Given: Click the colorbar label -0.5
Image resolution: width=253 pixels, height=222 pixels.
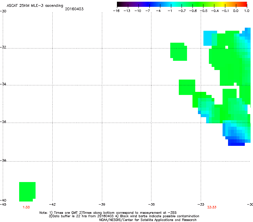Looking at the screenshot, I should coord(204,11).
